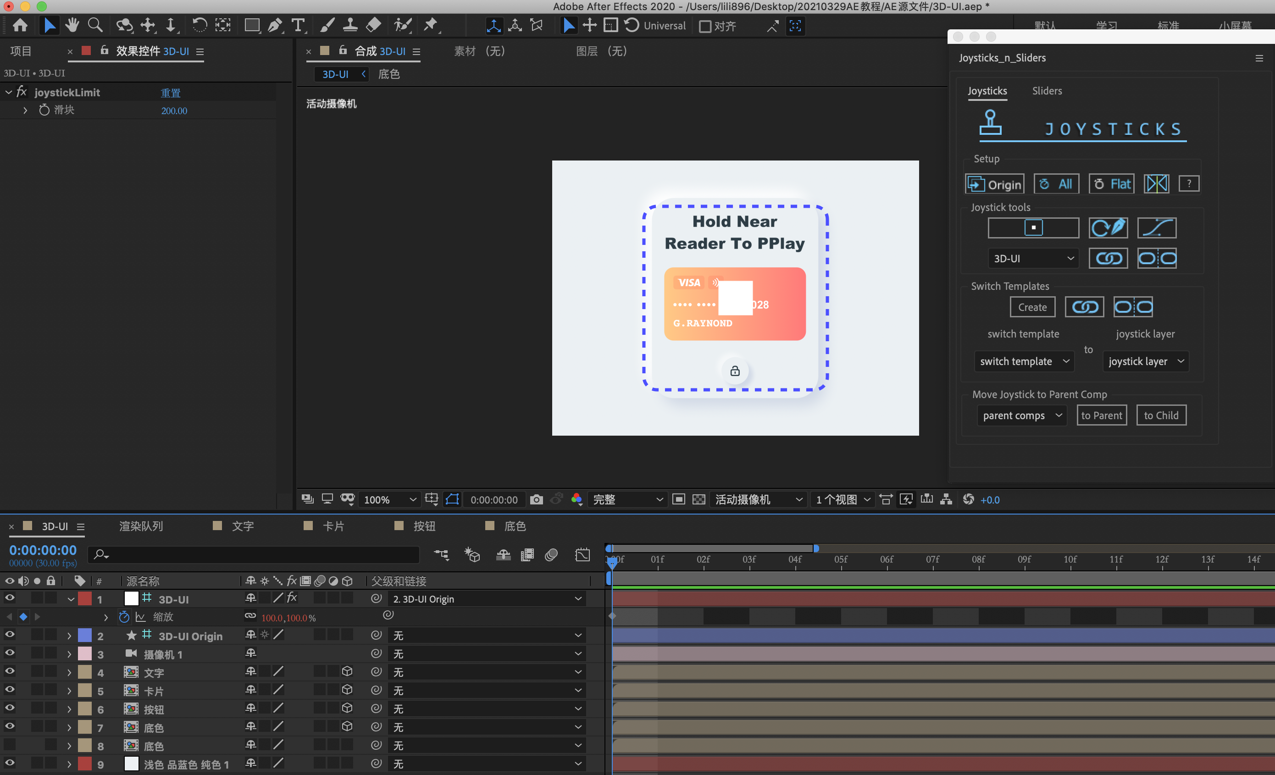Image resolution: width=1275 pixels, height=775 pixels.
Task: Select the Zoom magnifier tool
Action: tap(95, 25)
